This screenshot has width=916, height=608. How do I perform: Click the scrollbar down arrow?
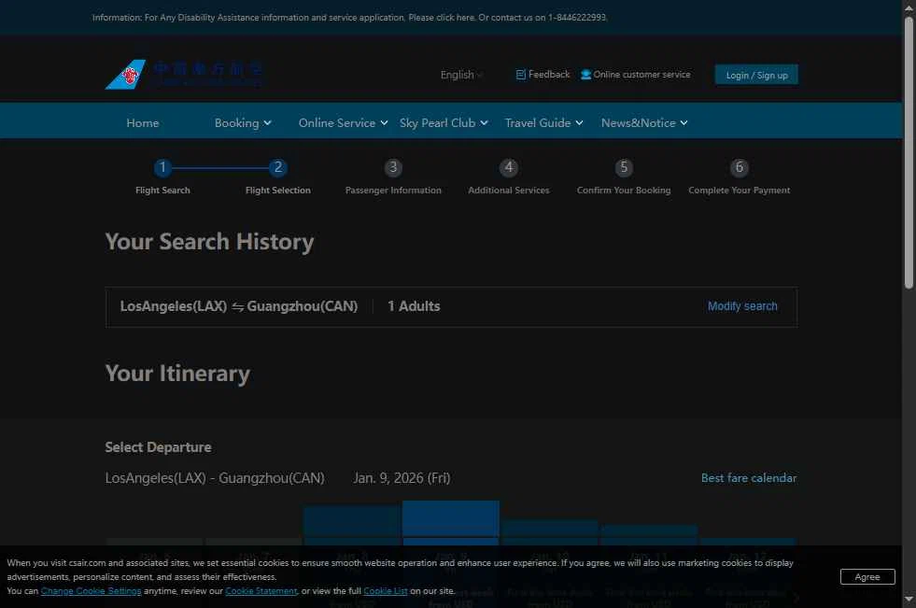point(909,600)
